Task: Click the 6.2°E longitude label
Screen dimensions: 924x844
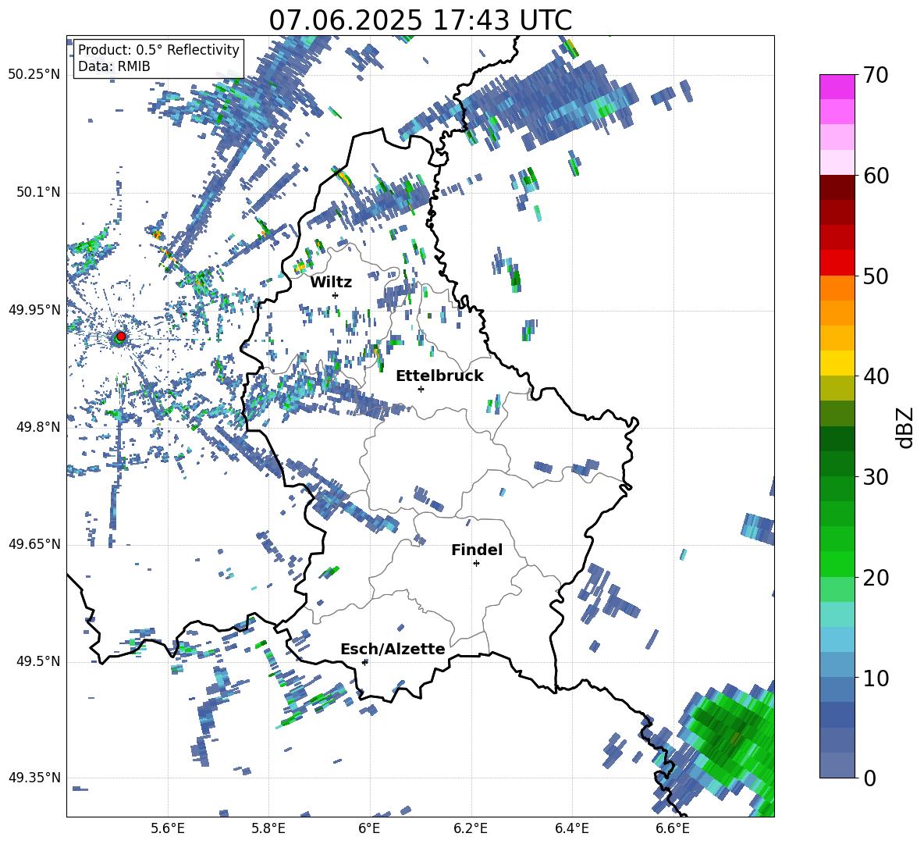Action: (x=471, y=828)
